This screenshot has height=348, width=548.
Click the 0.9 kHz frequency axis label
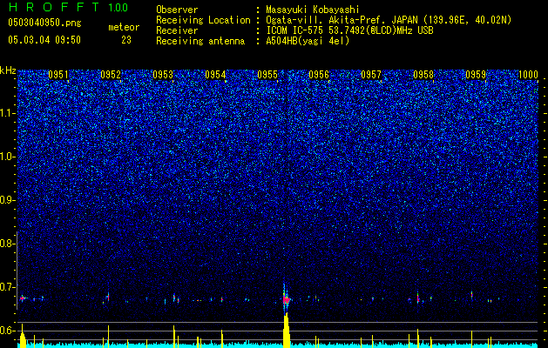coord(6,200)
